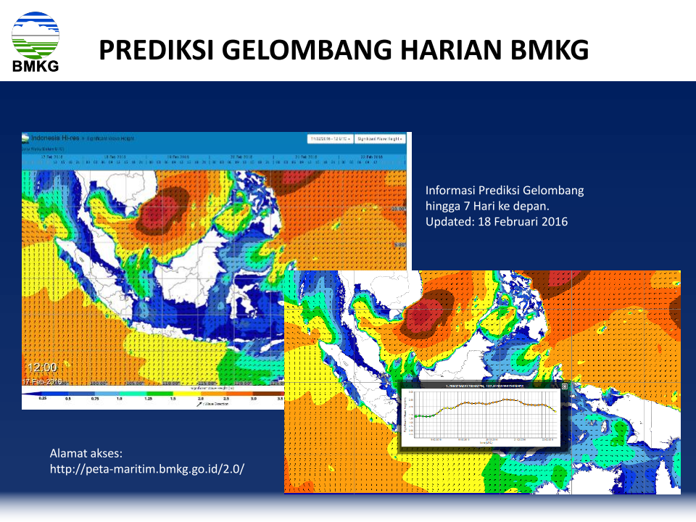The width and height of the screenshot is (696, 522).
Task: Click the BMKG logo
Action: tap(36, 42)
